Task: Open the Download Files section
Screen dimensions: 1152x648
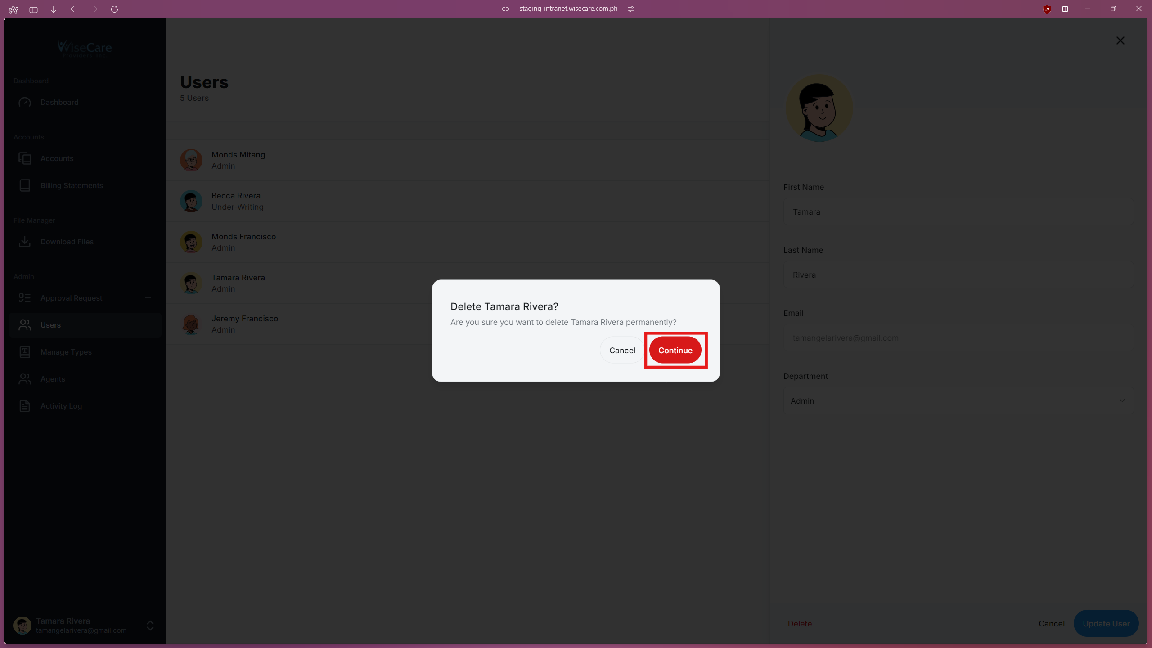Action: pos(66,242)
